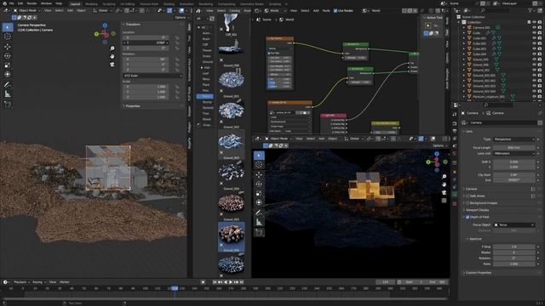Image resolution: width=545 pixels, height=306 pixels.
Task: Toggle visibility eye for Ground_002
Action: [534, 70]
